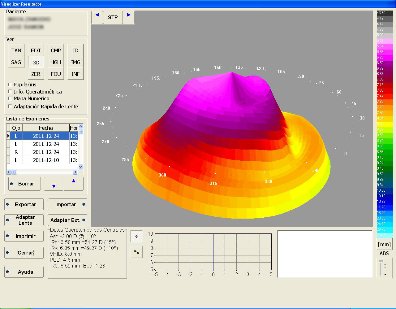Open Adaptar Lente
This screenshot has width=396, height=309.
[x=24, y=220]
